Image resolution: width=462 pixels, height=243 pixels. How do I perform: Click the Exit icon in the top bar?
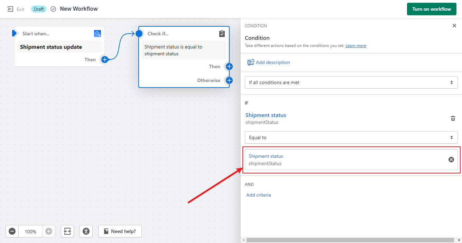(11, 9)
